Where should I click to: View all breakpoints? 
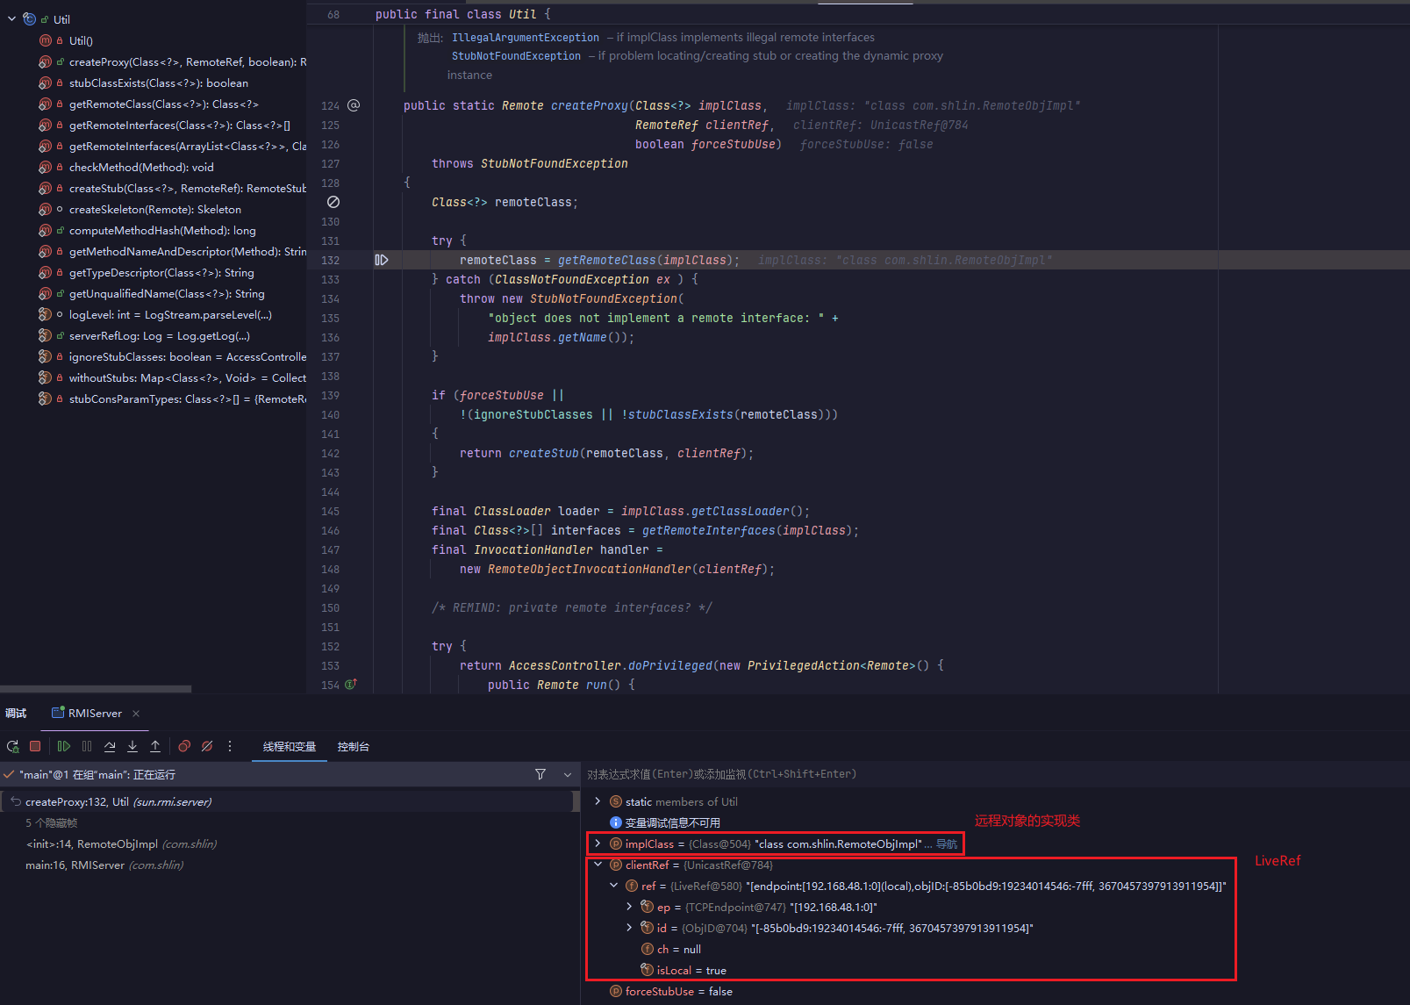click(184, 746)
